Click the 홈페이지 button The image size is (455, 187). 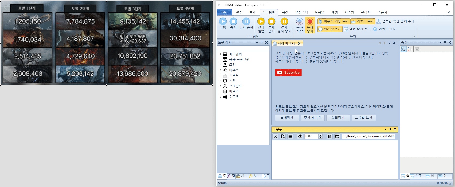point(287,118)
